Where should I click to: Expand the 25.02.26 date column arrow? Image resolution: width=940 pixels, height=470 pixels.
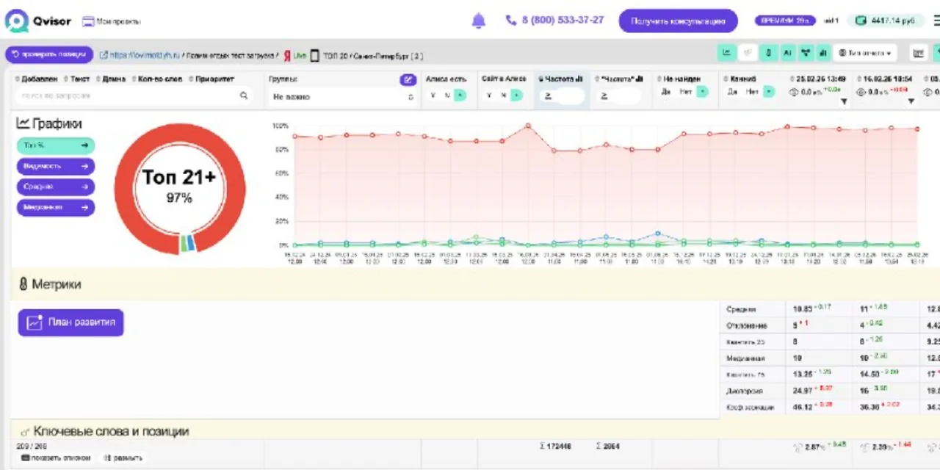click(x=844, y=101)
